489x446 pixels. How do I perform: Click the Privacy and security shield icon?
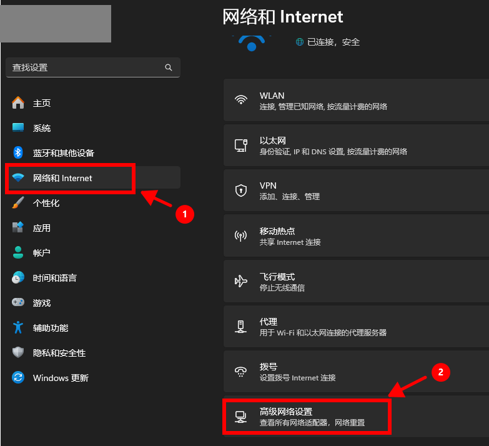[19, 353]
